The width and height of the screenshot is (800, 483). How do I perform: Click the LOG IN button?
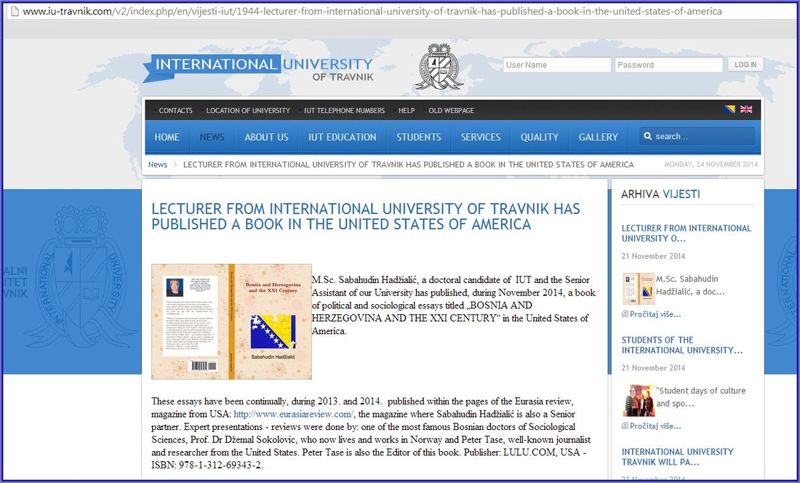[745, 65]
